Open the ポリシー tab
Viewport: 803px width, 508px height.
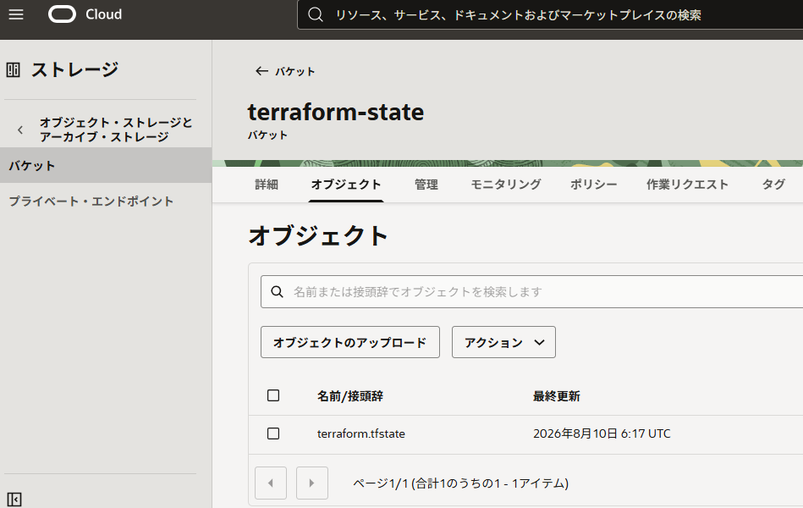pos(594,185)
